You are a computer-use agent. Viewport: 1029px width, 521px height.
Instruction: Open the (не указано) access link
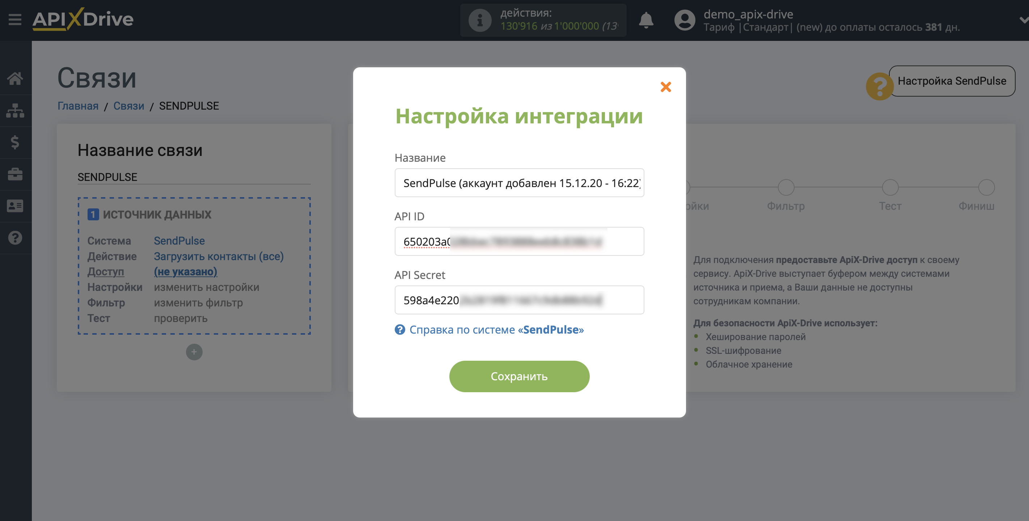185,272
